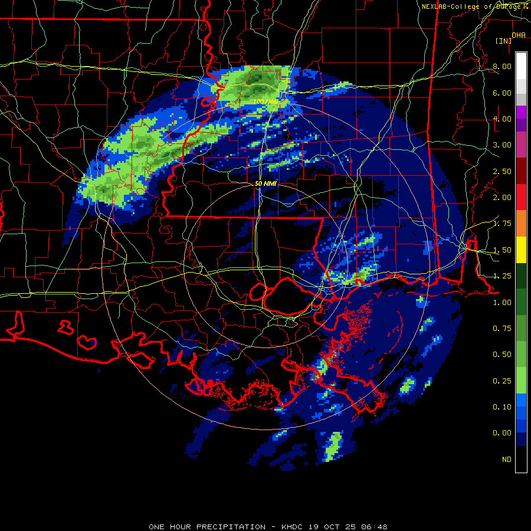Pick the dark red swatch at 2.50
Screen dimensions: 531x531
coord(521,171)
